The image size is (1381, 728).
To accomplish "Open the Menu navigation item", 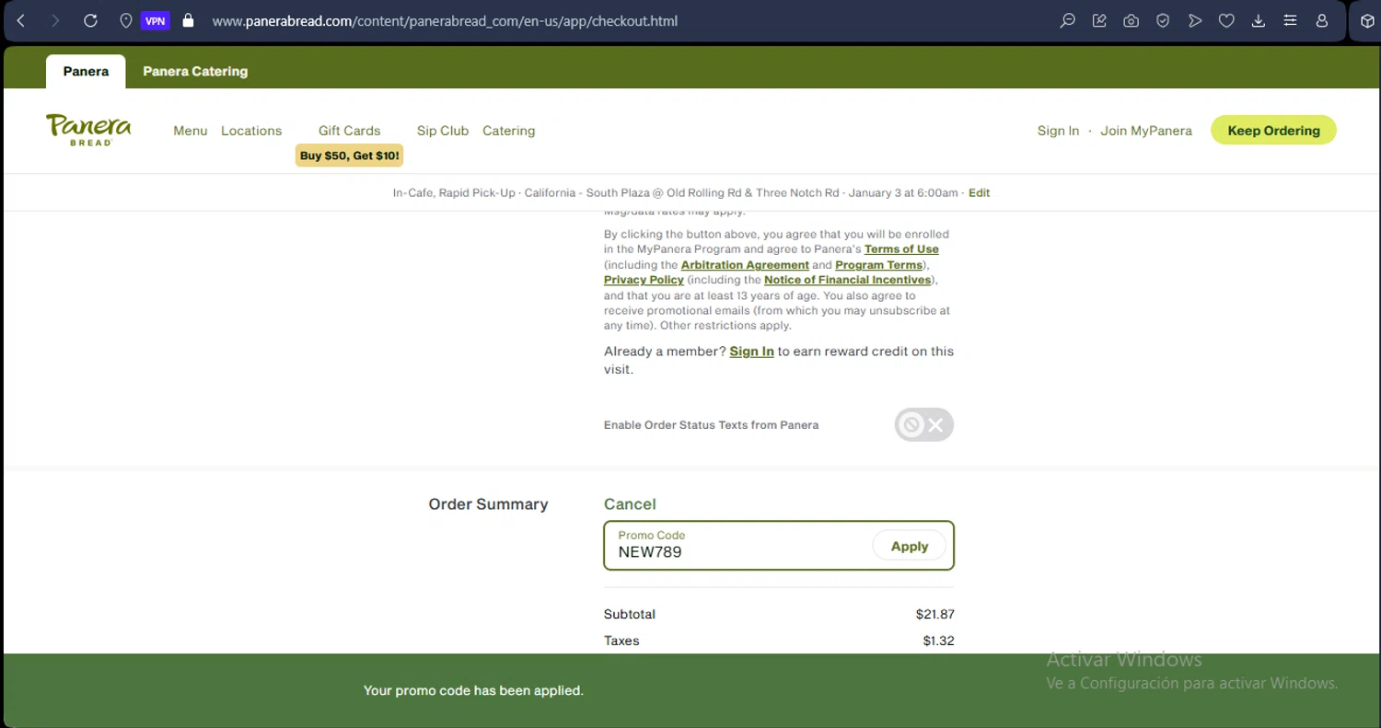I will (191, 131).
